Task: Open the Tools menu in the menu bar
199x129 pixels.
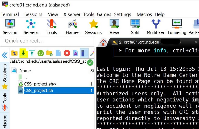Action: pos(89,14)
